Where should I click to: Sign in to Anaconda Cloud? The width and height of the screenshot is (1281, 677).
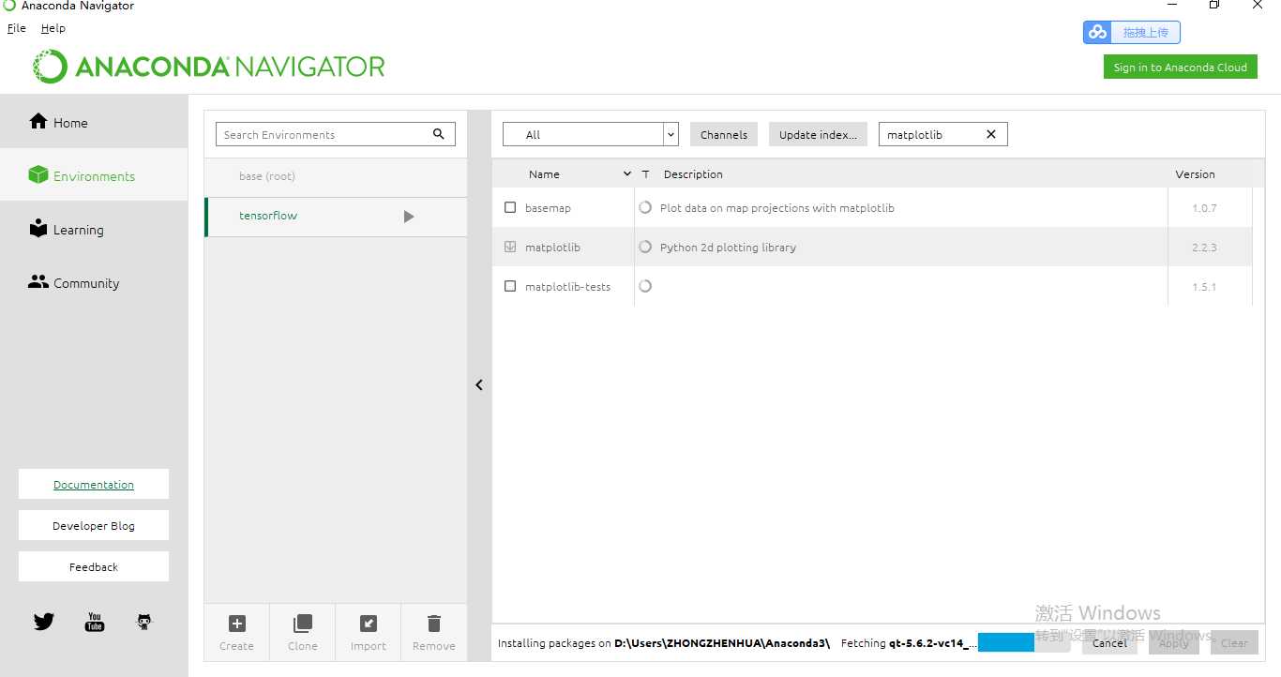pyautogui.click(x=1181, y=67)
